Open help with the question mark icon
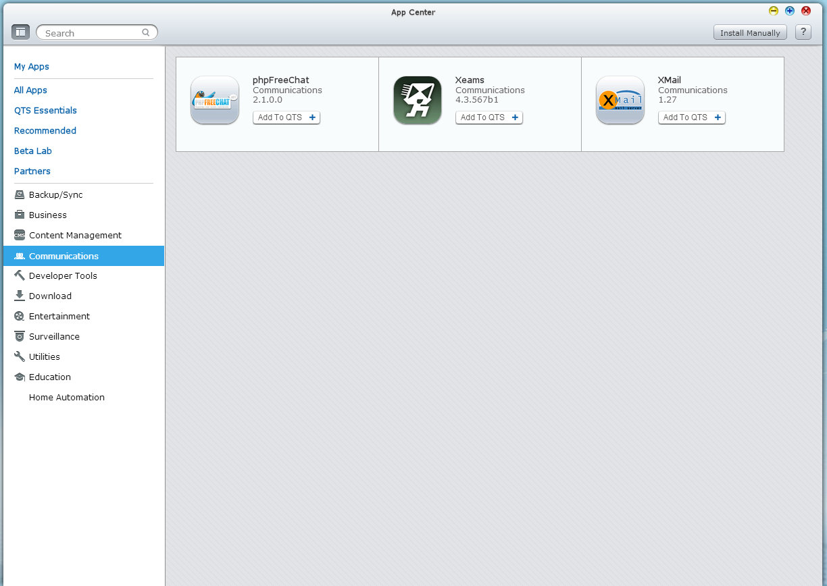 click(x=803, y=32)
